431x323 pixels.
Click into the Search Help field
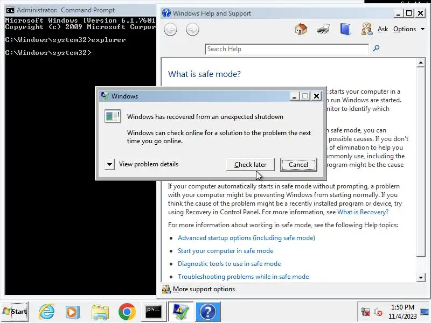(x=287, y=49)
